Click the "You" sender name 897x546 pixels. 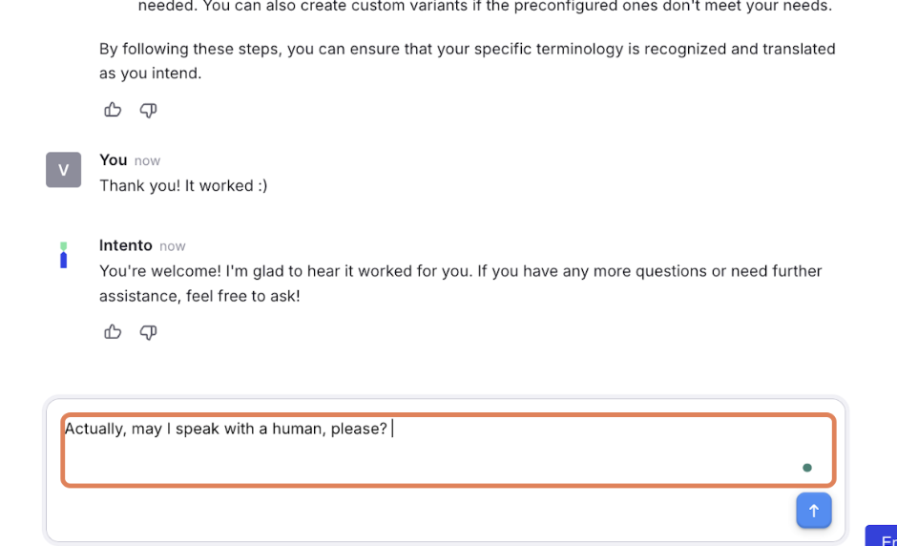pos(114,160)
